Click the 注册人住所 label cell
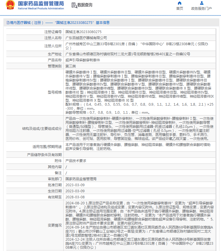 coord(35,46)
